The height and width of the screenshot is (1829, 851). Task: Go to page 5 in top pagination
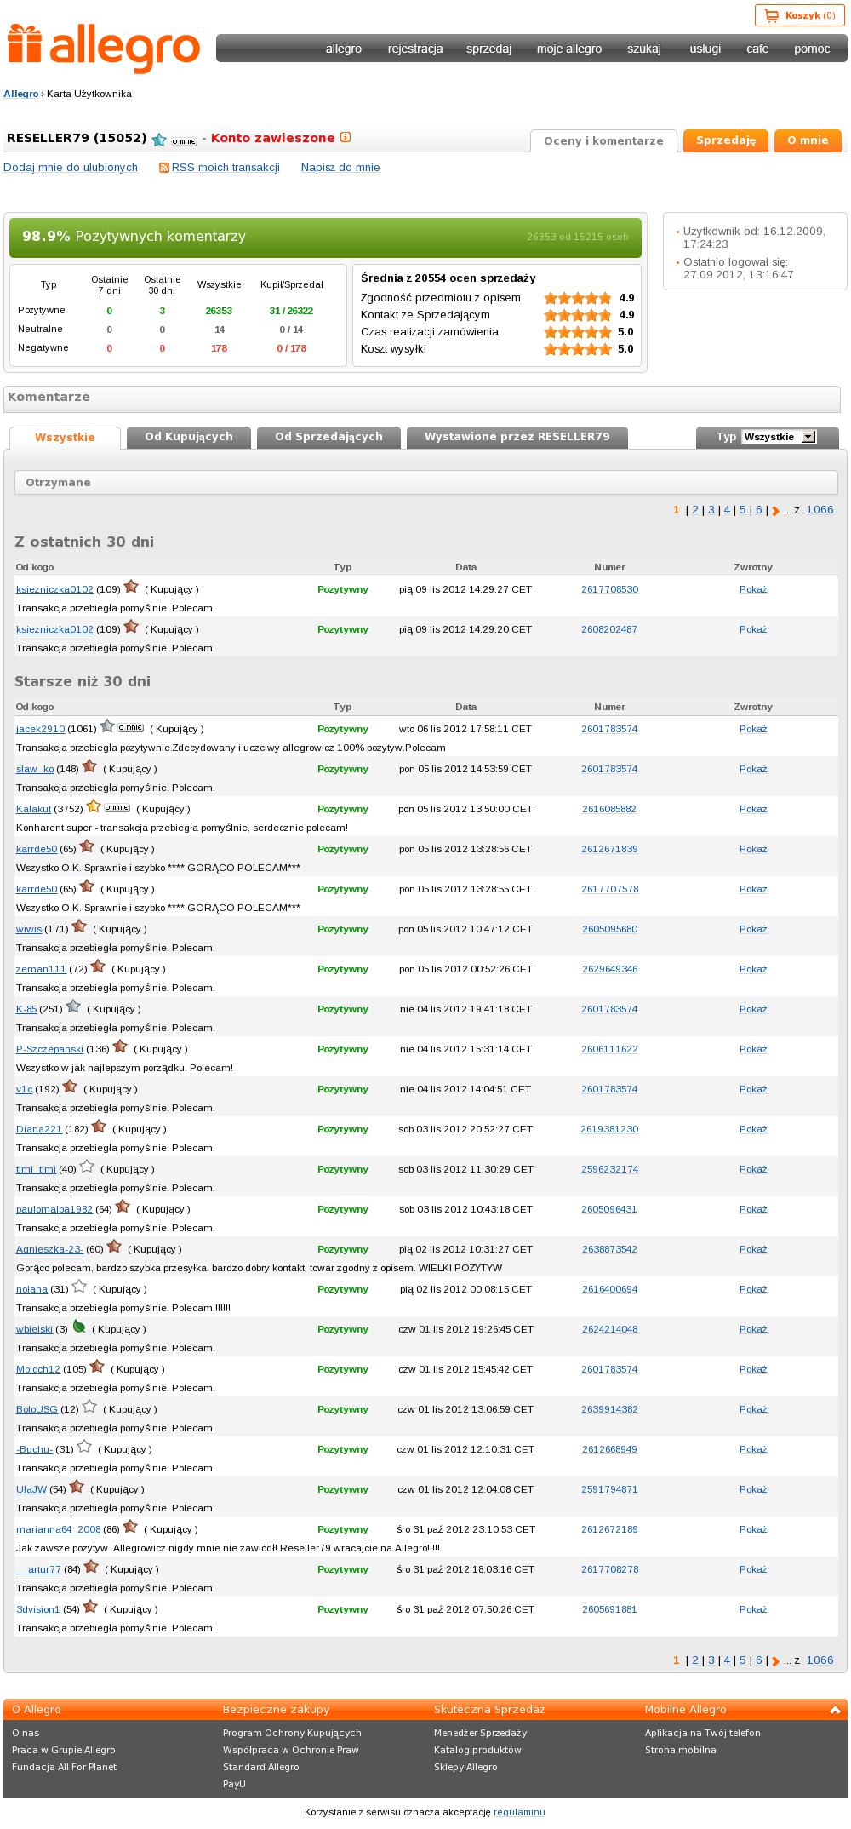coord(742,510)
